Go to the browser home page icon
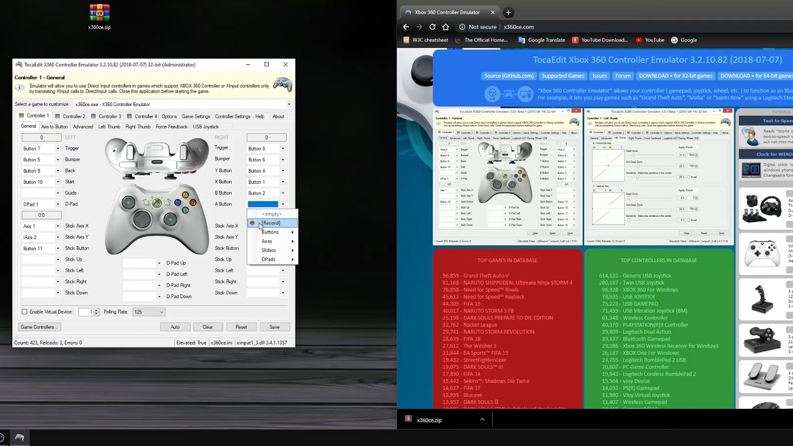 445,27
